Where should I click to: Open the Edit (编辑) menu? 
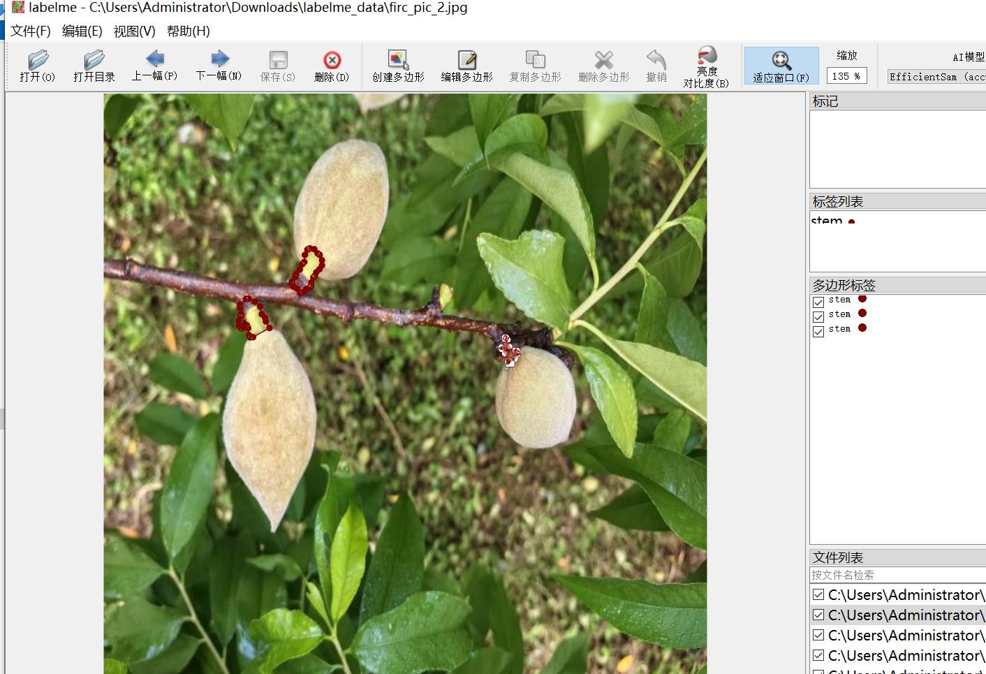(82, 31)
